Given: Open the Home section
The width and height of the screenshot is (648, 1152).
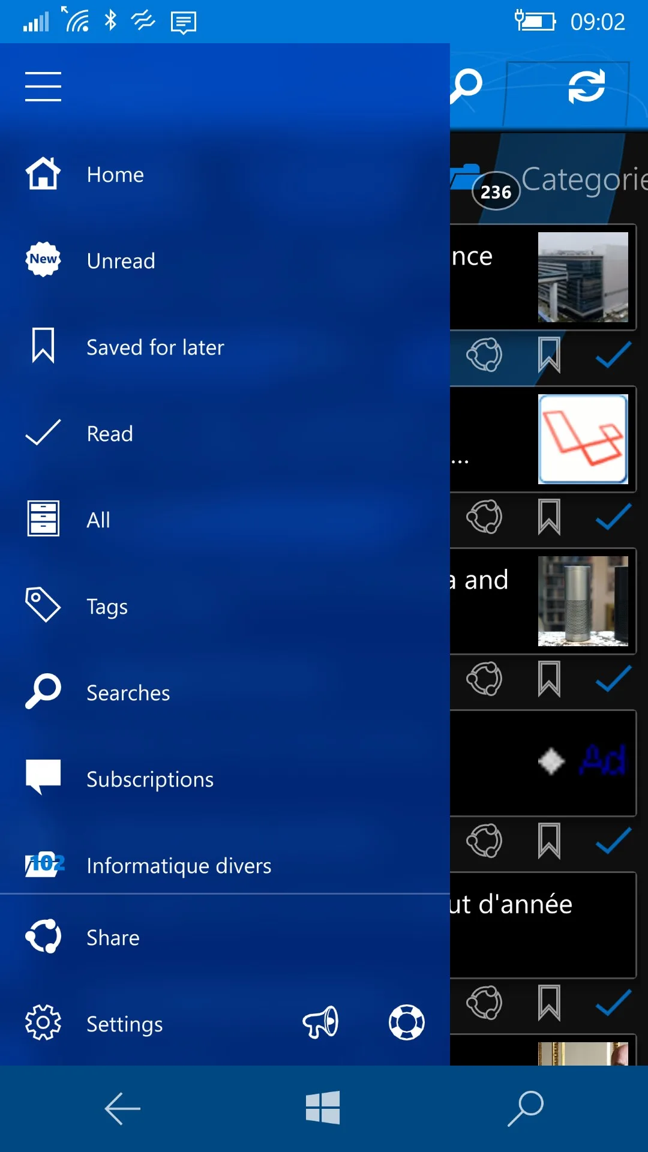Looking at the screenshot, I should [225, 175].
